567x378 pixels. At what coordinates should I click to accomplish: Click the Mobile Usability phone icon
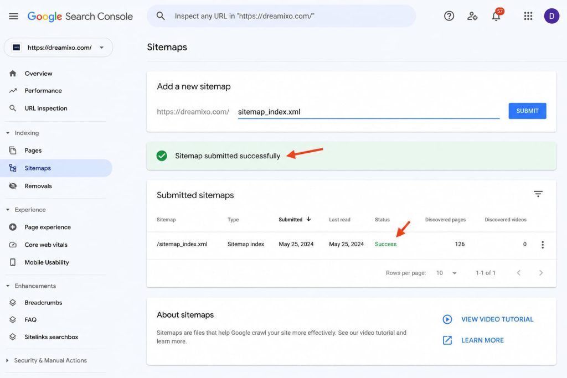13,262
